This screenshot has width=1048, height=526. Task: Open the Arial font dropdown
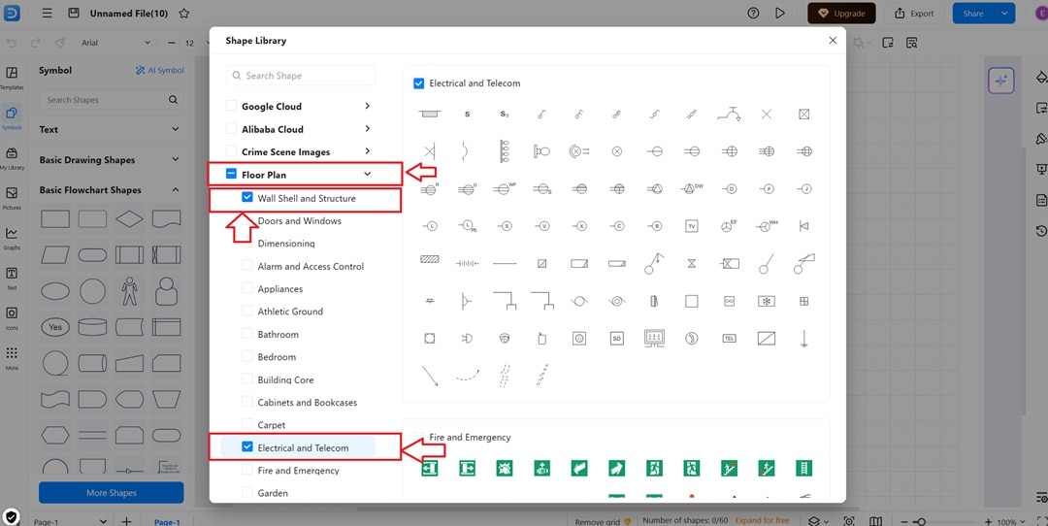[116, 43]
